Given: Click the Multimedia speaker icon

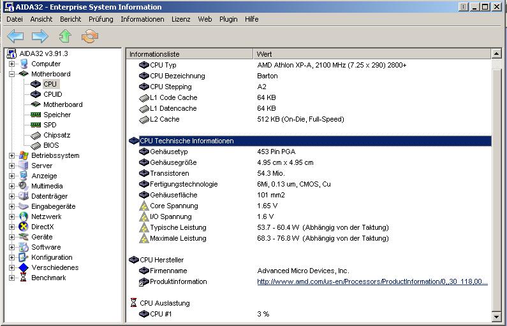Looking at the screenshot, I should tap(24, 186).
